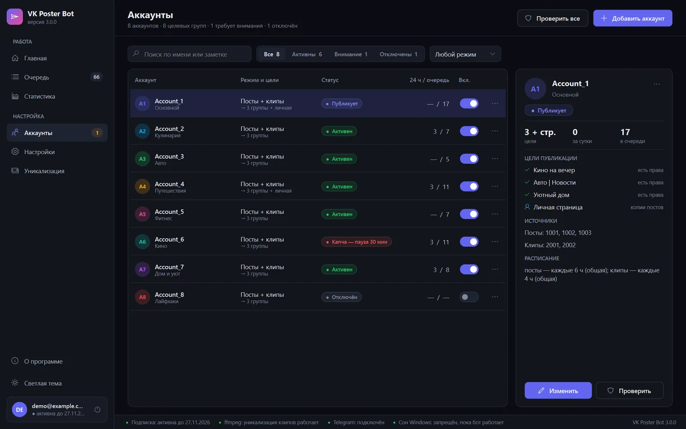This screenshot has width=686, height=429.
Task: Open the Очередь queue list icon
Action: (x=15, y=77)
